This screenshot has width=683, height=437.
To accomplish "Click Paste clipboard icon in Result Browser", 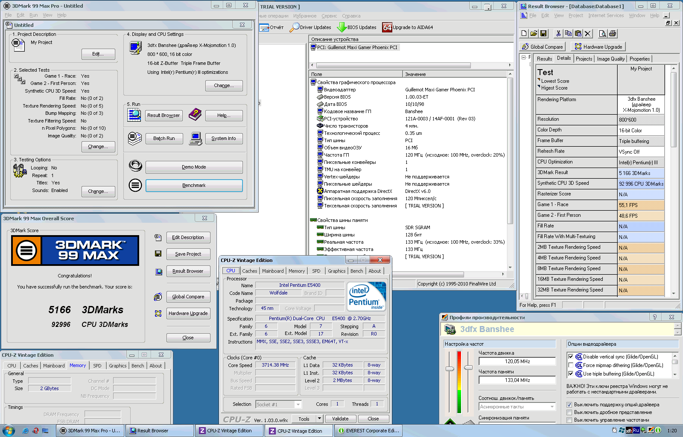I will (x=578, y=33).
